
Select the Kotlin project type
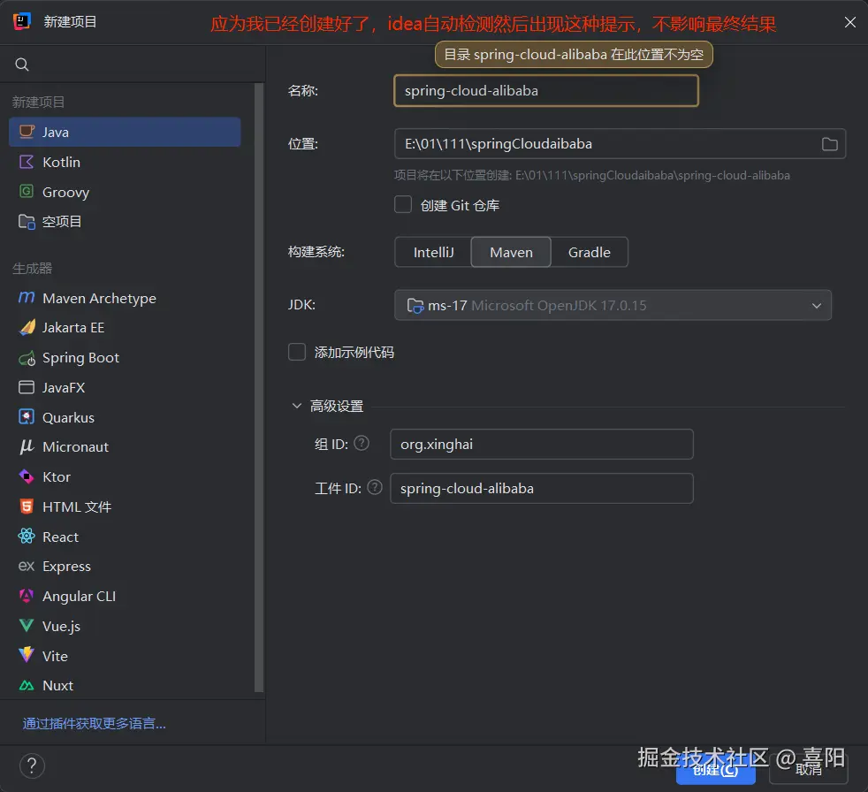[x=125, y=162]
